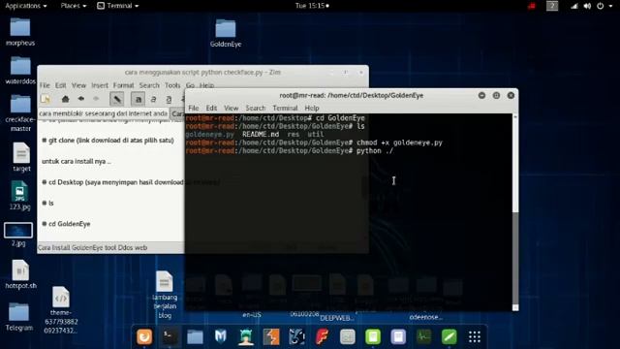Open Burp Suite from the dock

point(271,336)
